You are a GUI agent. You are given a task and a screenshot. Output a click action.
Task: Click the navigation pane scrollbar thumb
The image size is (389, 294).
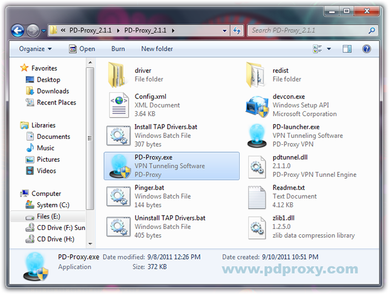tap(90, 138)
